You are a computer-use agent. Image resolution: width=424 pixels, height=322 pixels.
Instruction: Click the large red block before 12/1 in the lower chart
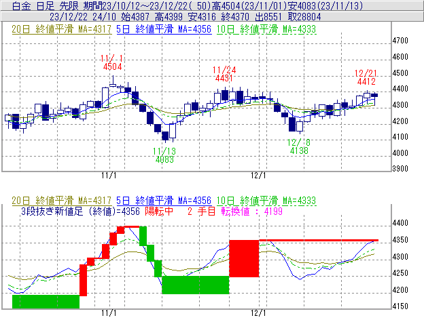[x=244, y=258]
